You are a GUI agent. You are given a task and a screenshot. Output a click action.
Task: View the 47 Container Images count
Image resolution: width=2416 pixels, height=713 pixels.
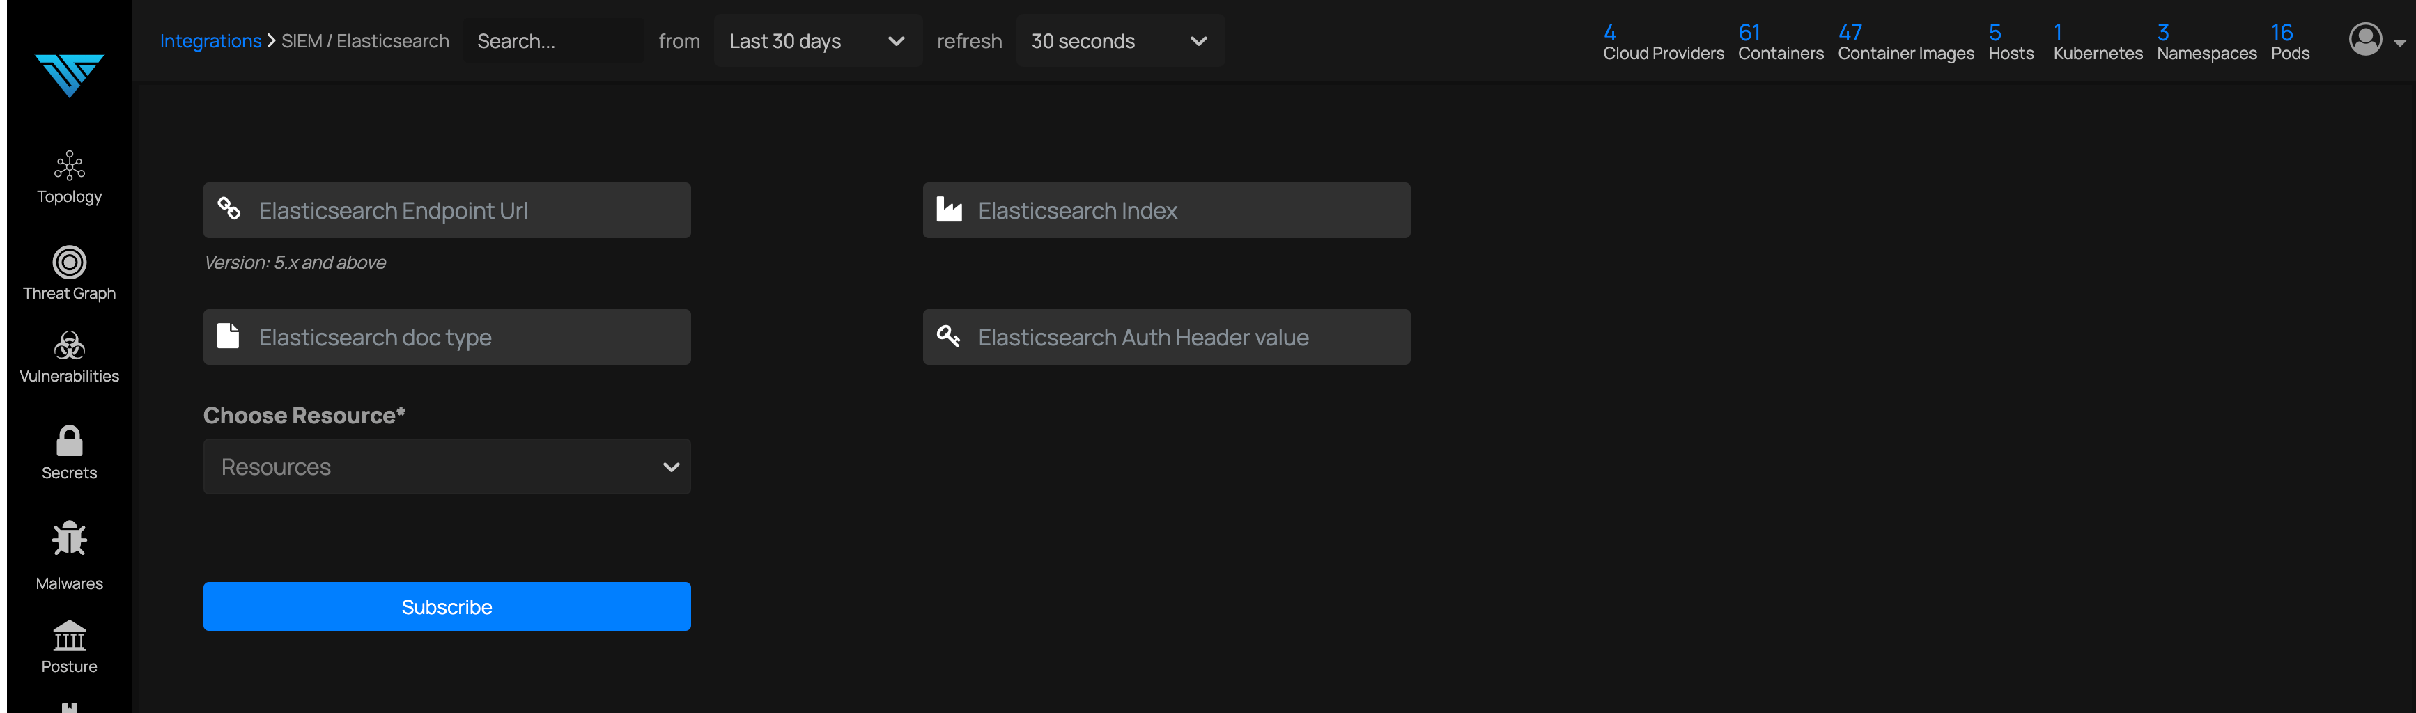click(1906, 43)
